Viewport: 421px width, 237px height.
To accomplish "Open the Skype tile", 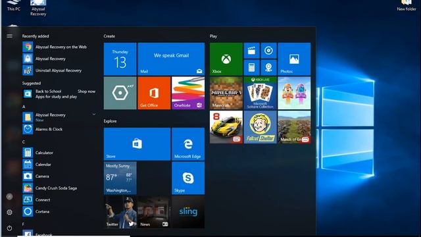I will (x=188, y=178).
